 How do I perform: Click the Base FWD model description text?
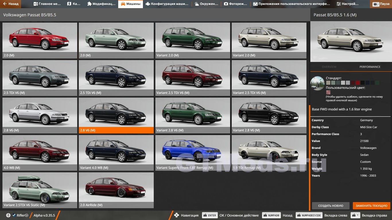tap(342, 109)
